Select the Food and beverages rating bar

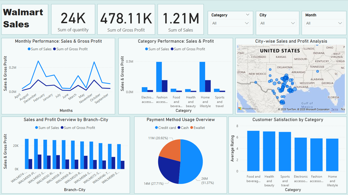(253, 151)
